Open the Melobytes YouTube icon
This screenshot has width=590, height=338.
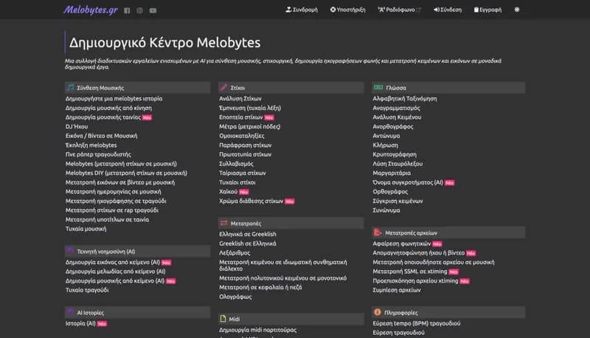click(x=153, y=10)
